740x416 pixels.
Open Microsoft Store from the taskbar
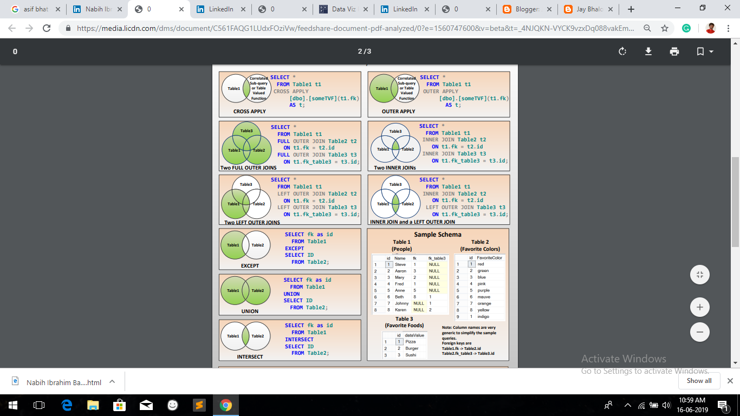(120, 405)
